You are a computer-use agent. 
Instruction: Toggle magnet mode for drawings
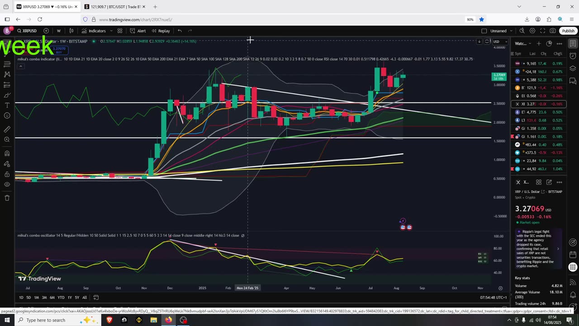pos(7,153)
